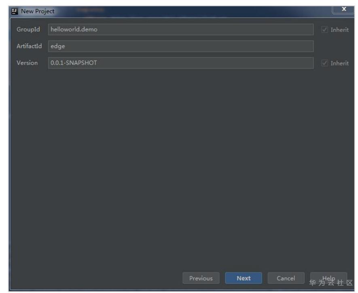This screenshot has width=358, height=293.
Task: Click the IntelliJ icon in the title bar
Action: pyautogui.click(x=15, y=11)
